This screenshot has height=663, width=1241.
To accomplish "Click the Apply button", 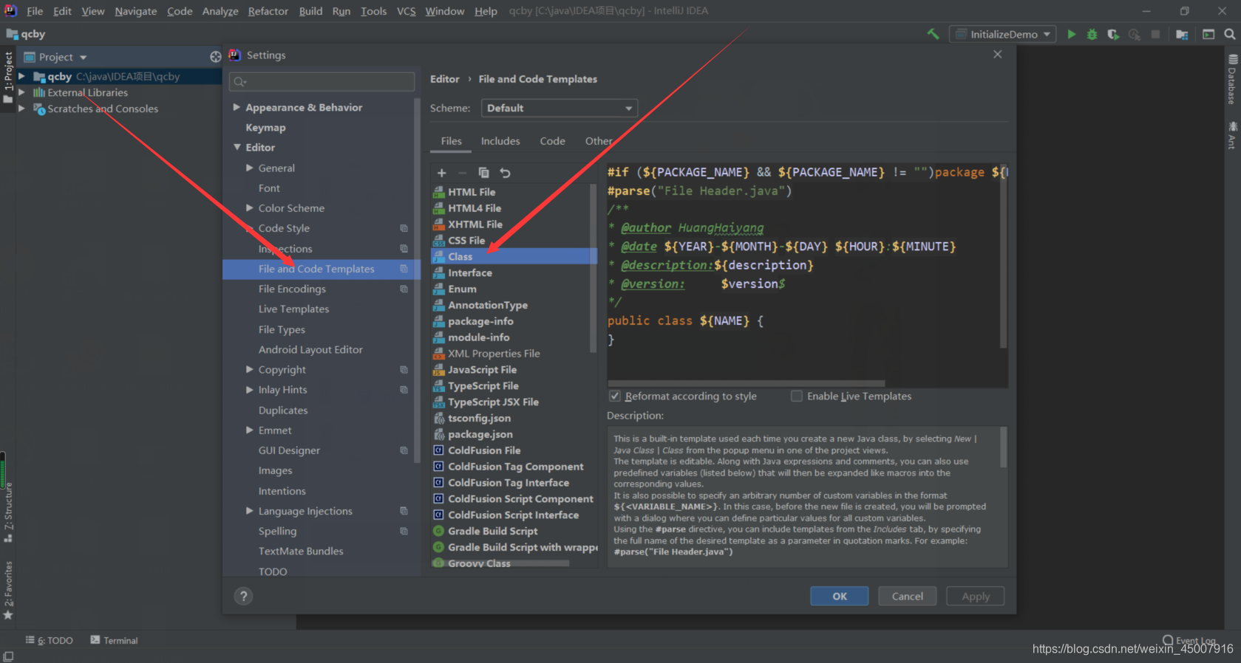I will [x=976, y=597].
